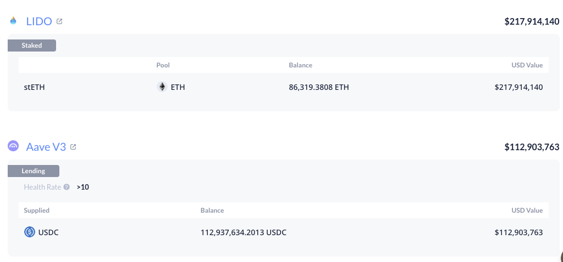Click LIDO total value $217,914,140 heading
Image resolution: width=563 pixels, height=262 pixels.
click(x=532, y=22)
